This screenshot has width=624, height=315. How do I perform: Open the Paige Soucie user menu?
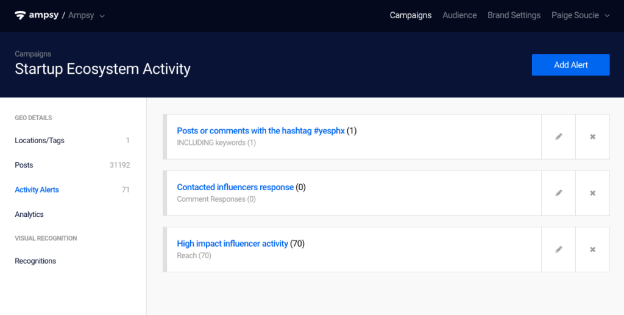click(580, 15)
